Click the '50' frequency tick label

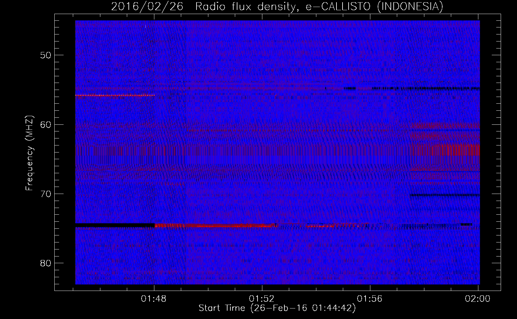tap(46, 55)
